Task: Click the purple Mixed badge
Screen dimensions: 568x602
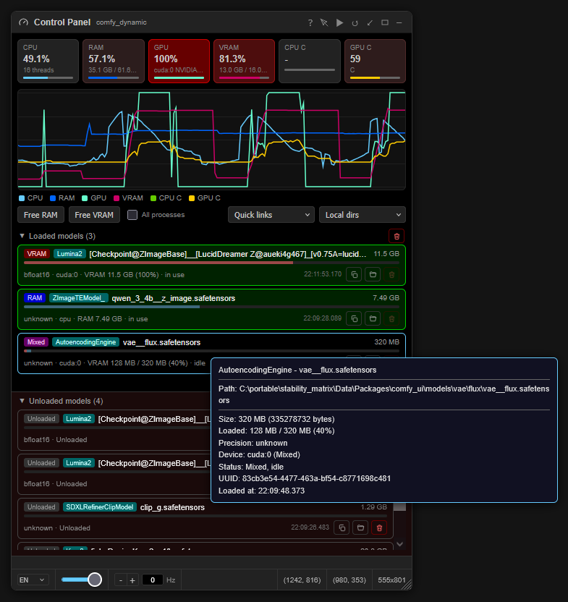Action: click(x=36, y=342)
